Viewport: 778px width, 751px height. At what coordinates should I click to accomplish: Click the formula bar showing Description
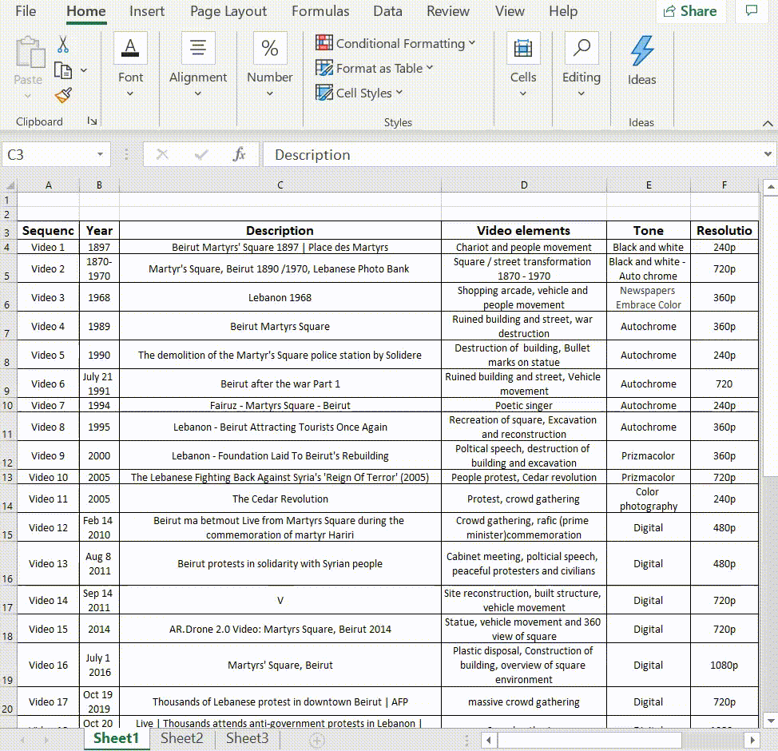point(511,154)
